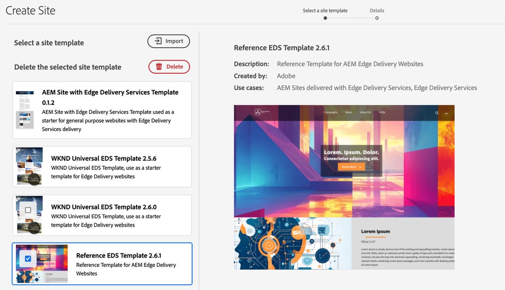Click the Create Site page heading
Viewport: 505px width, 290px height.
tap(30, 11)
